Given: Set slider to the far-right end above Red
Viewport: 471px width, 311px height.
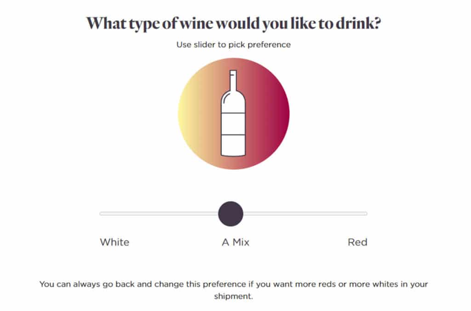Looking at the screenshot, I should 366,213.
